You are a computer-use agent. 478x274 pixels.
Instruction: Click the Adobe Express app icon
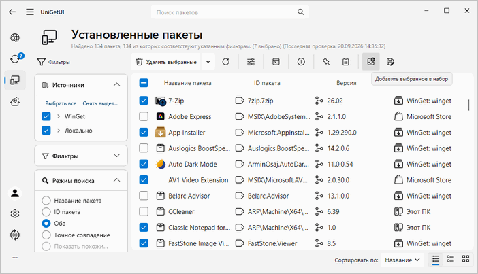coord(160,116)
